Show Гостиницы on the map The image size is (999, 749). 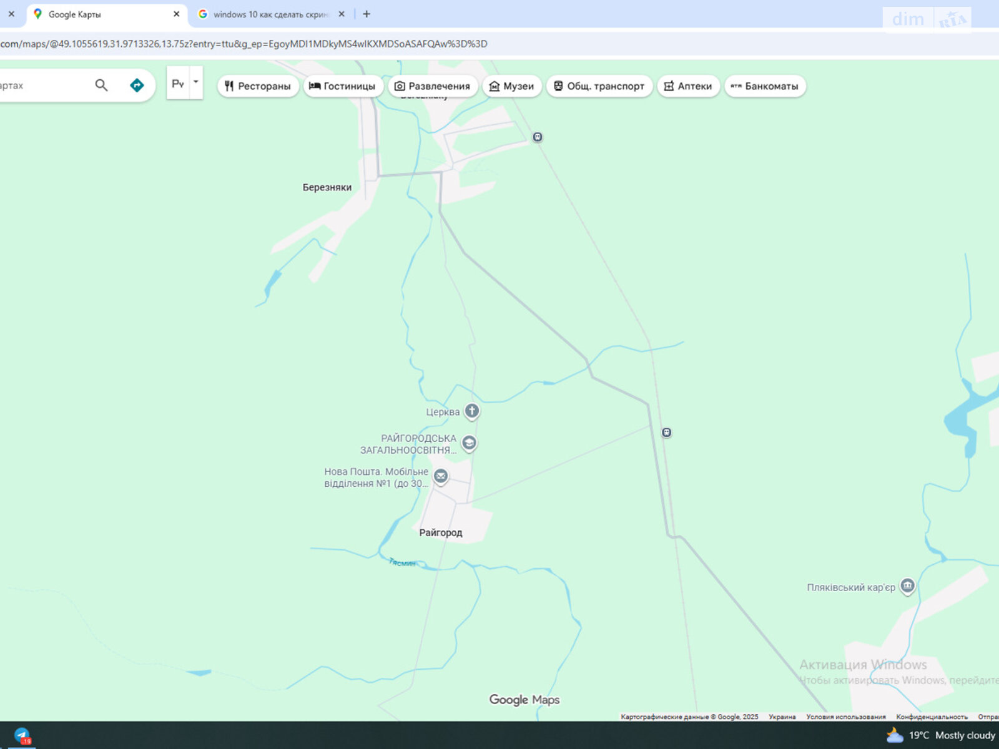tap(343, 86)
